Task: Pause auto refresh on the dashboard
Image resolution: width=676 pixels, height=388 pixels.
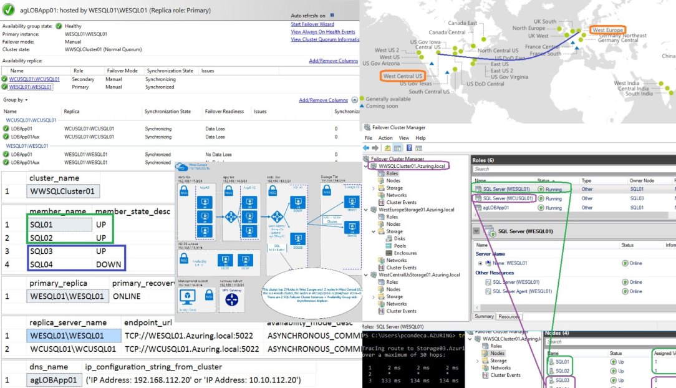Action: [x=332, y=15]
